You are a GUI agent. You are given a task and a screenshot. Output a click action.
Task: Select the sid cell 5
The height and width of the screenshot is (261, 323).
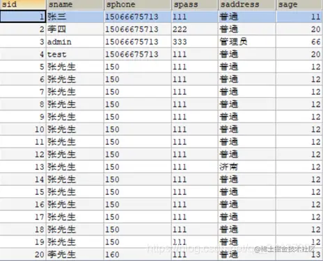[23, 67]
